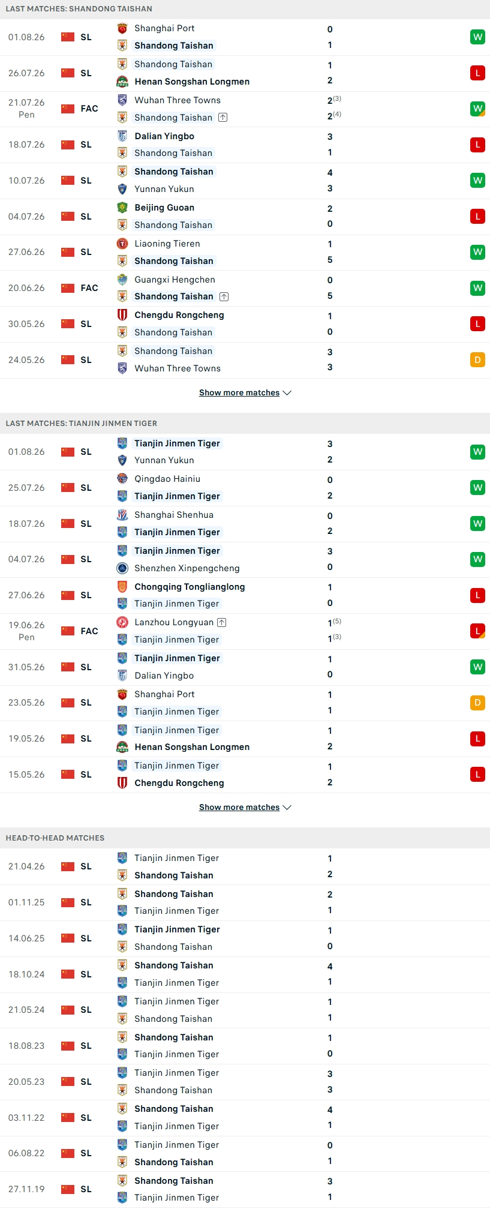Click Chengdu Rongcheng crest in 30.05.26 match
490x1209 pixels.
(122, 315)
